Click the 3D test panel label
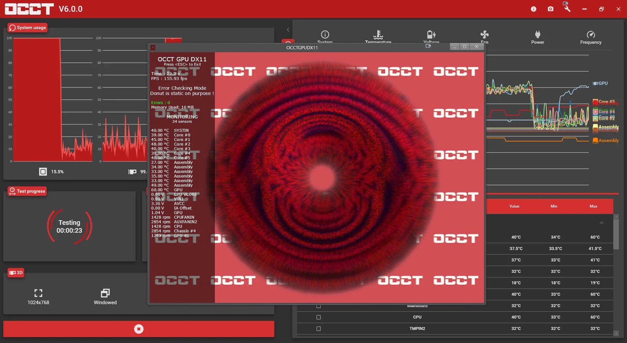The width and height of the screenshot is (627, 343). [16, 273]
